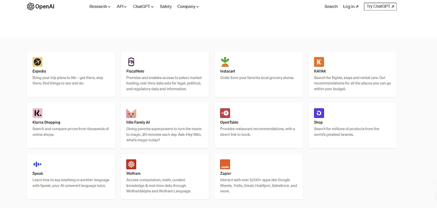The height and width of the screenshot is (208, 437).
Task: Click 'Order from your favorite local grocery stores' text
Action: 257,78
